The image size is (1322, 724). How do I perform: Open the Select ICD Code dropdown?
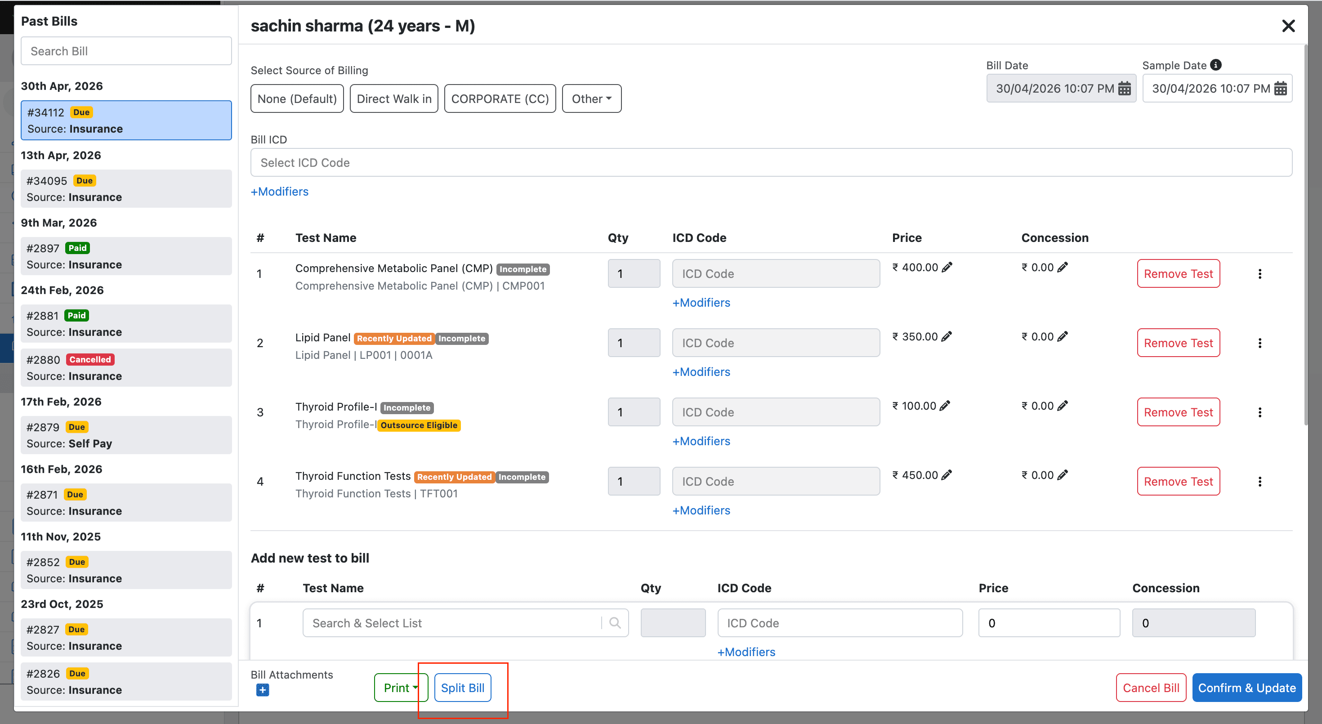coord(771,163)
